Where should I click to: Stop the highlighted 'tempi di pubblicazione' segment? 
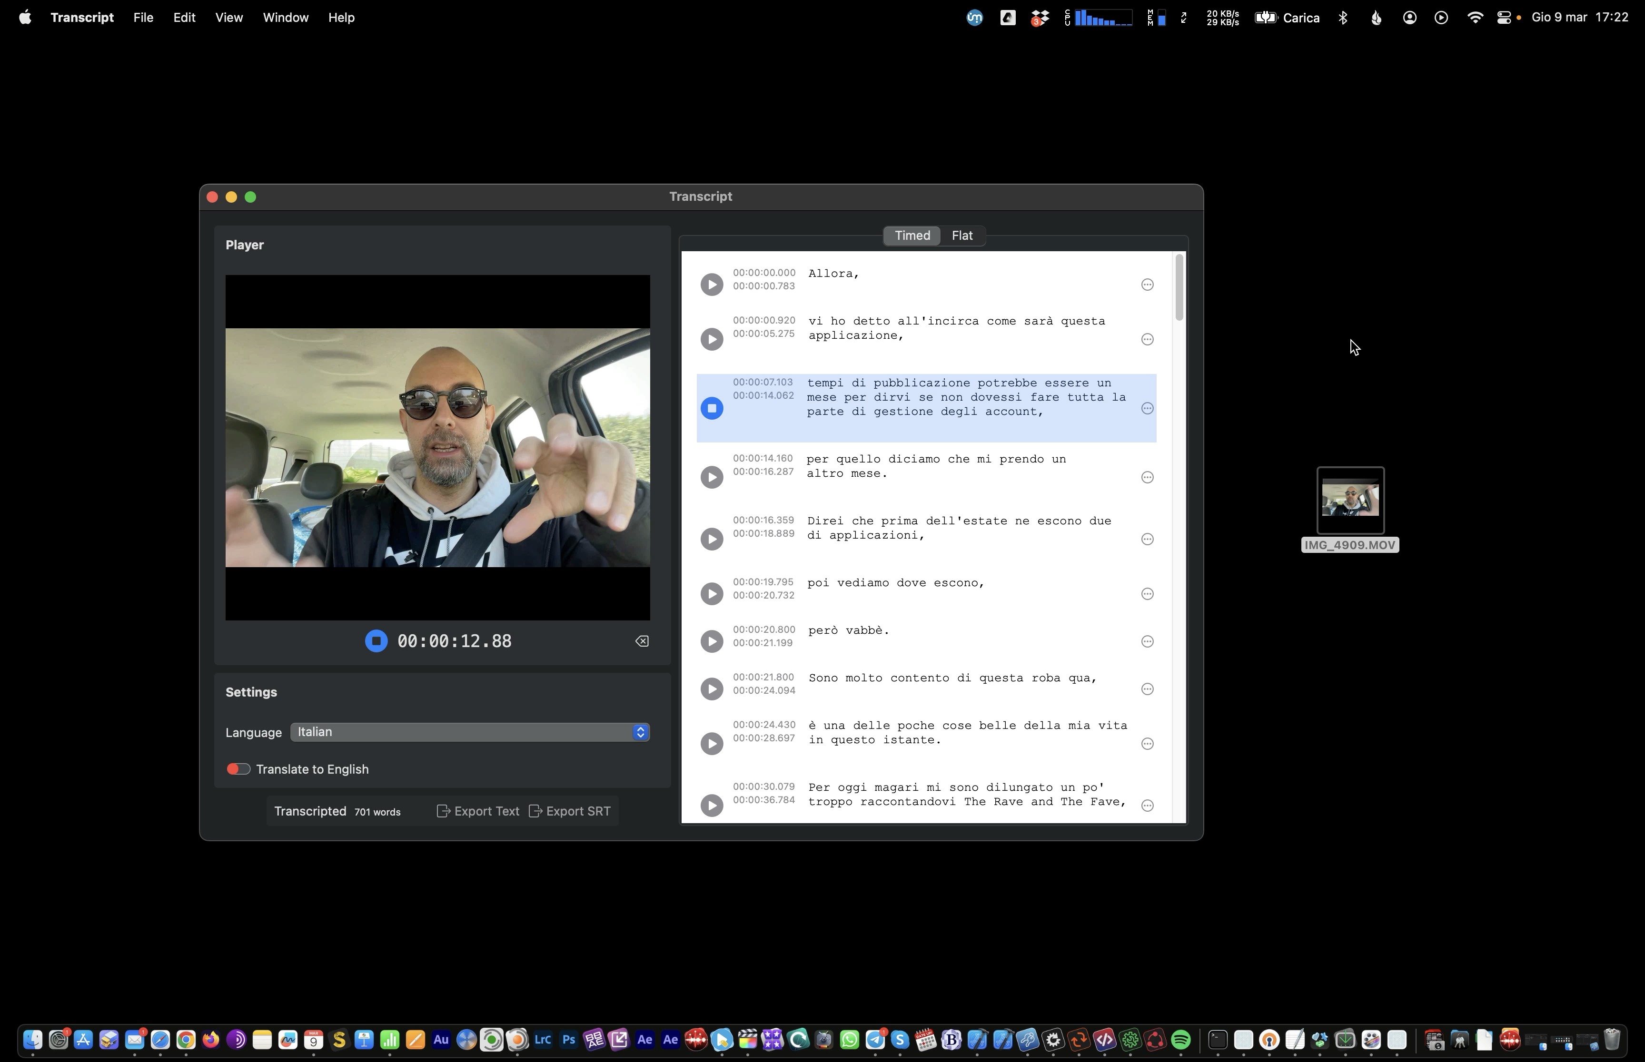pyautogui.click(x=711, y=408)
